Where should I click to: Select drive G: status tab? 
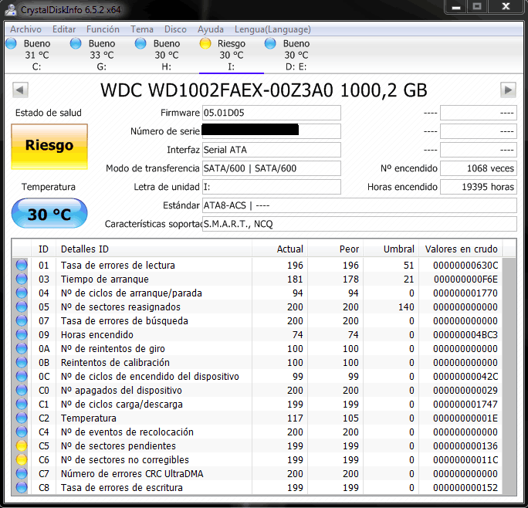pyautogui.click(x=102, y=55)
